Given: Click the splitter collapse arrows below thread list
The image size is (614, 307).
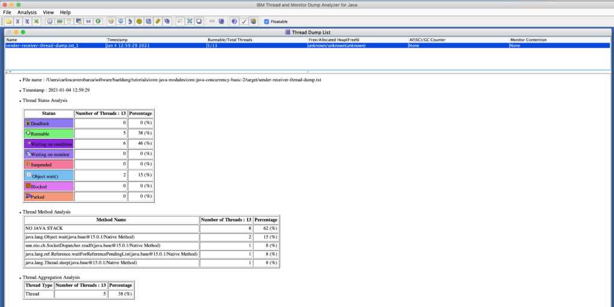Looking at the screenshot, I should click(8, 71).
